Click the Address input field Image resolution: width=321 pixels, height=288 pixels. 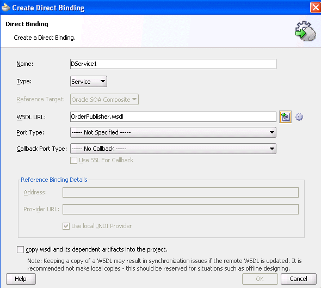[x=181, y=193]
